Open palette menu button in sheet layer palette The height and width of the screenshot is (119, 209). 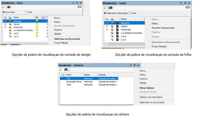pyautogui.click(x=188, y=7)
